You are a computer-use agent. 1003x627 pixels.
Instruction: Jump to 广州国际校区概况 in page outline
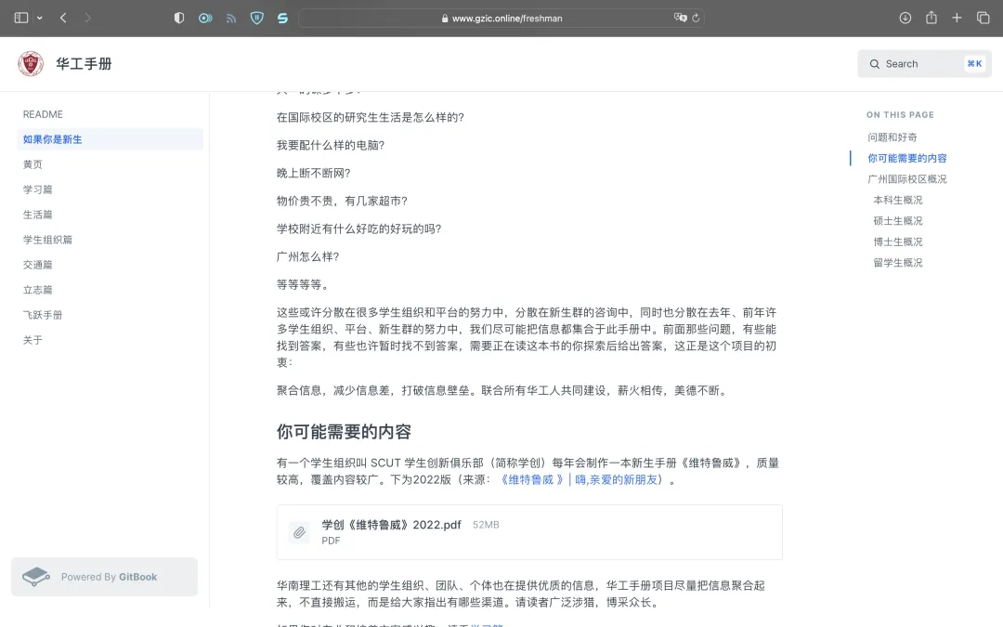[906, 179]
